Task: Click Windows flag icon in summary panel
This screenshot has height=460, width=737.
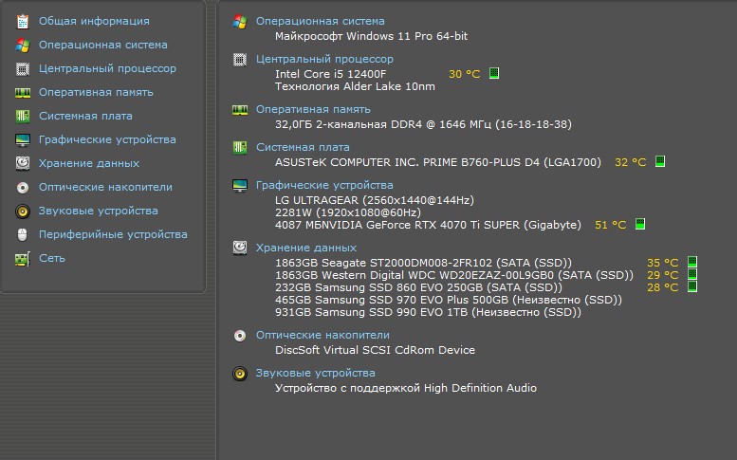Action: [240, 22]
